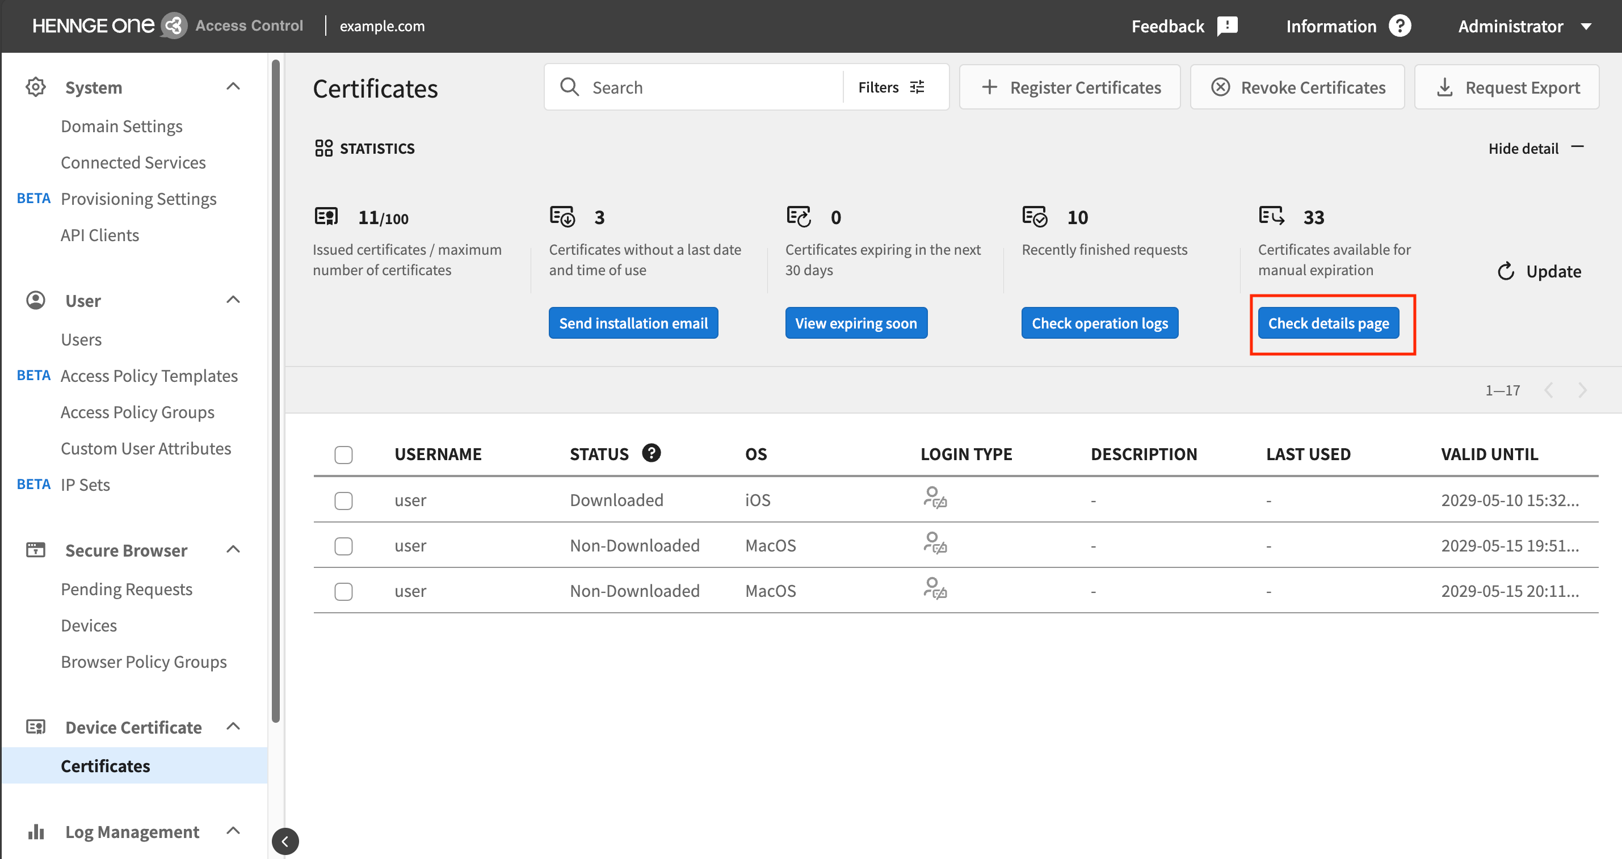This screenshot has height=859, width=1622.
Task: Click the sidebar vertical scrollbar
Action: pos(276,390)
